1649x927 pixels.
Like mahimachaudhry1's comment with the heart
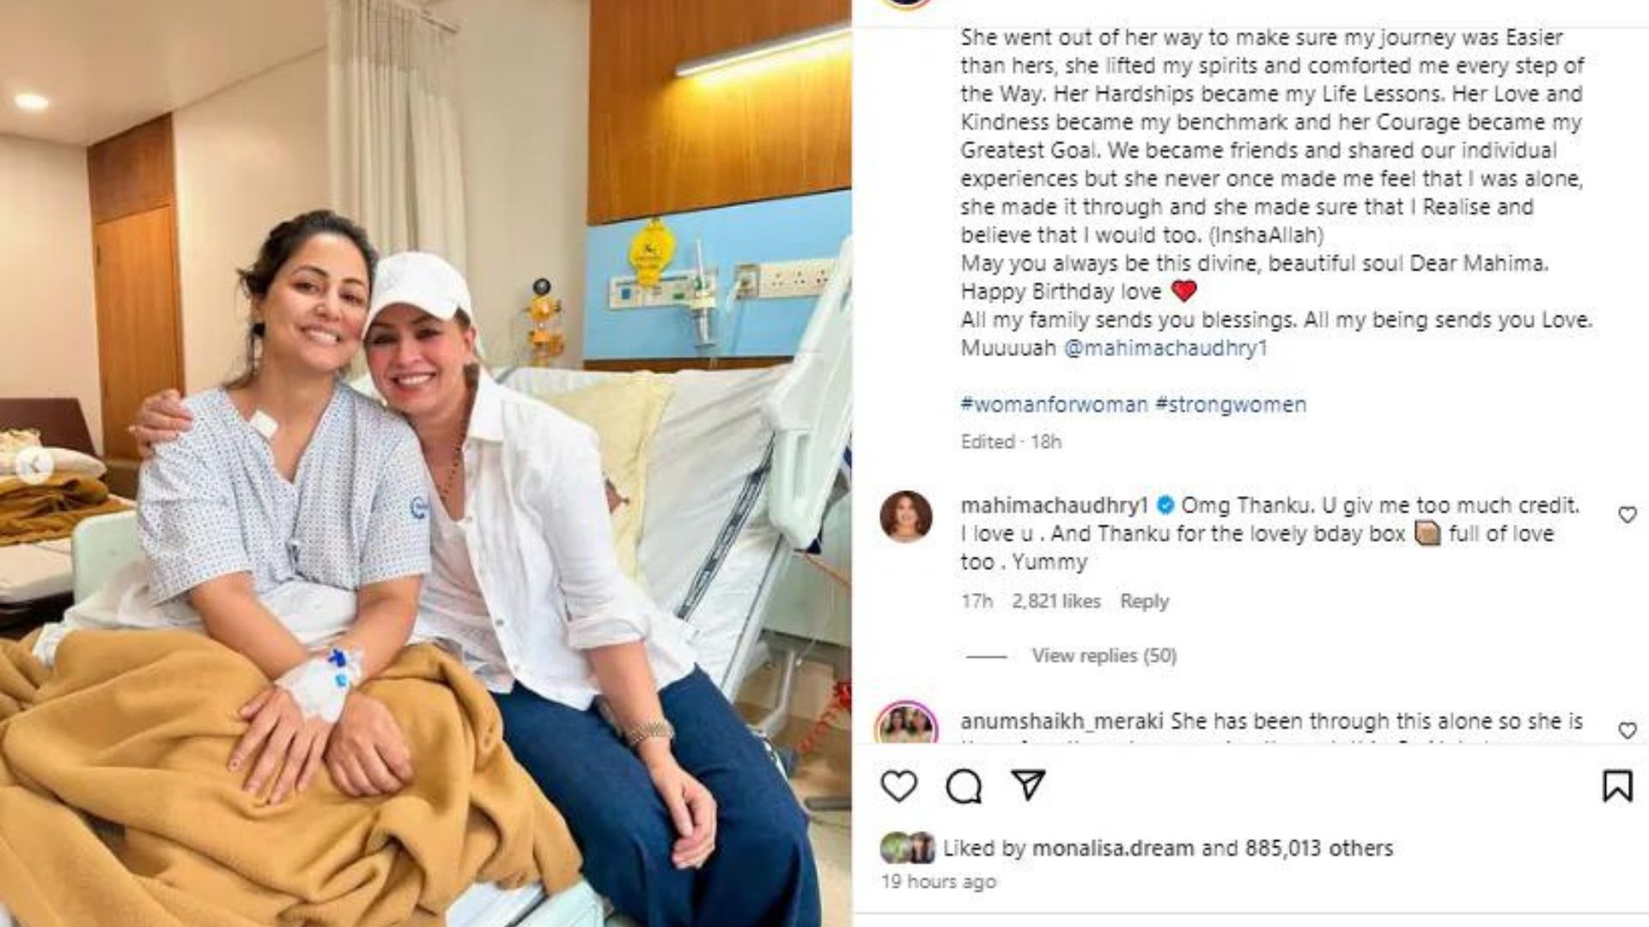pyautogui.click(x=1628, y=514)
